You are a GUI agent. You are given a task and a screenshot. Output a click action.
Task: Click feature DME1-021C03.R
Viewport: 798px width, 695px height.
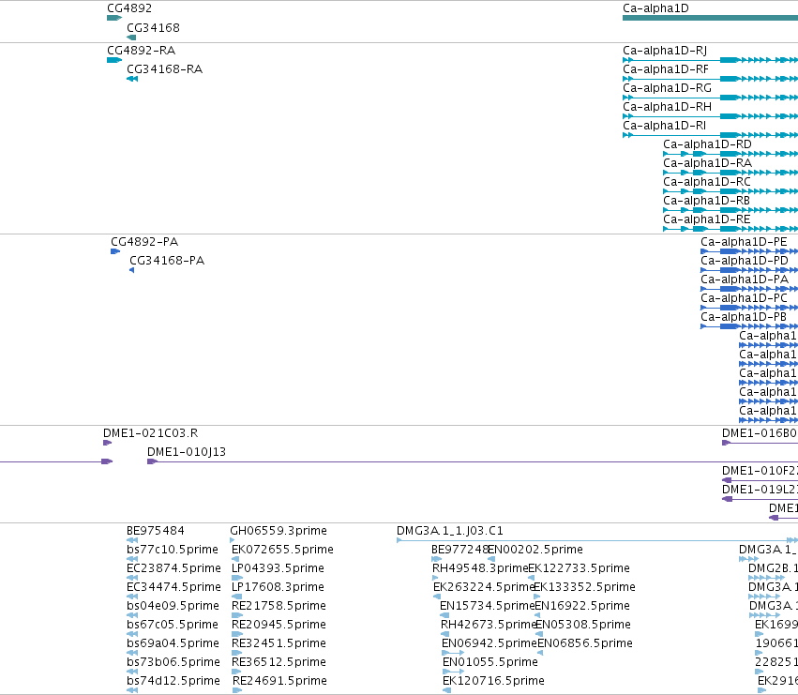pos(151,433)
